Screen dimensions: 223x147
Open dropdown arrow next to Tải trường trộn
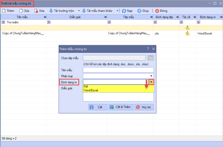coord(79,11)
